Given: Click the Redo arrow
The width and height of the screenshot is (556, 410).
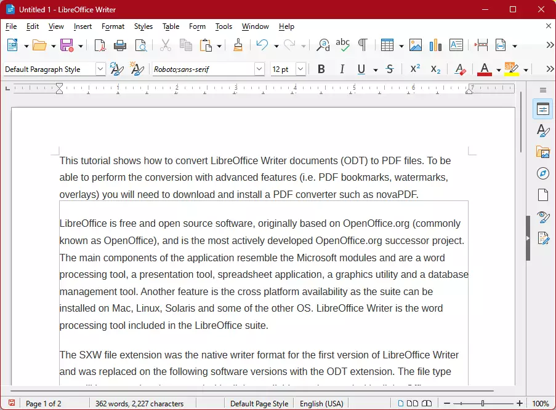Looking at the screenshot, I should point(290,45).
